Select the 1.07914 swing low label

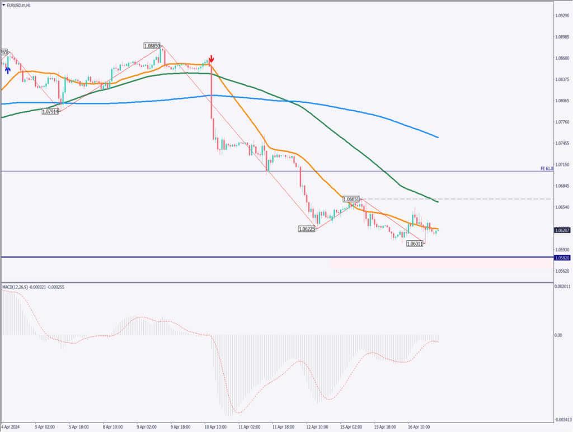(50, 111)
